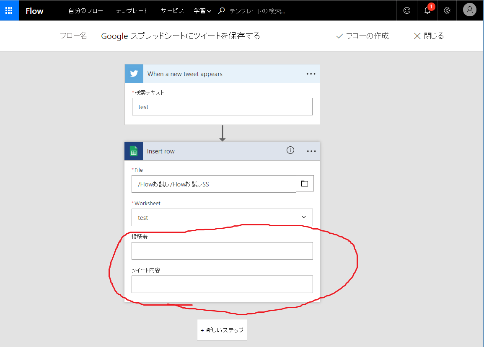This screenshot has width=484, height=347.
Task: Collapse the Insert row header
Action: pyautogui.click(x=222, y=151)
